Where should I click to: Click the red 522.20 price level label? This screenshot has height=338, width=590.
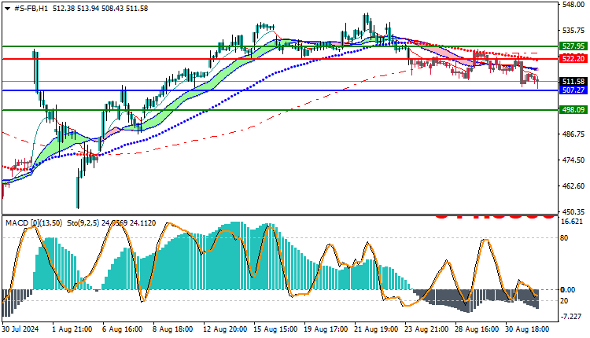pyautogui.click(x=573, y=59)
